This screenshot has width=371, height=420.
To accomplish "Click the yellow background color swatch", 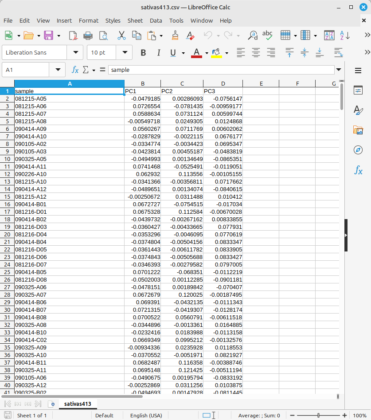I will pyautogui.click(x=216, y=53).
